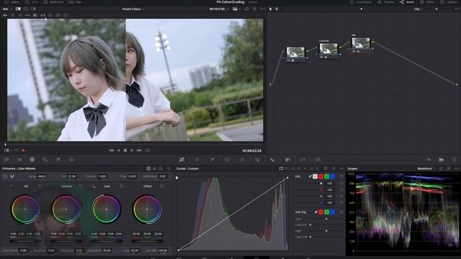Image resolution: width=461 pixels, height=259 pixels.
Task: Show the Scopes panel icon
Action: (441, 160)
